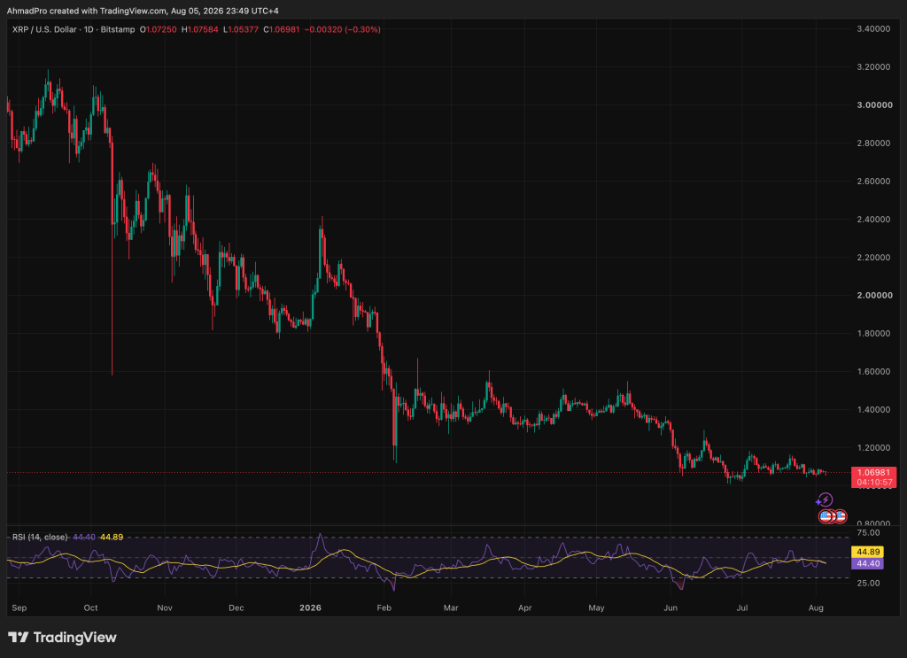Click the 3.00000 price axis label
This screenshot has height=658, width=907.
(874, 105)
